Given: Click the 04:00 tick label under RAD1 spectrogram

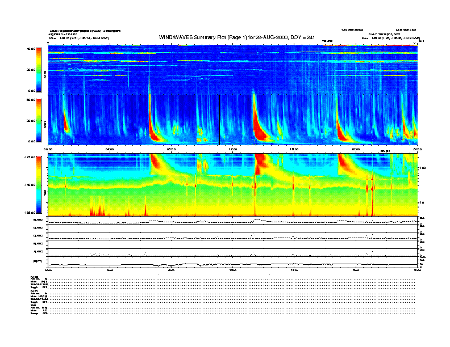Looking at the screenshot, I should 110,149.
